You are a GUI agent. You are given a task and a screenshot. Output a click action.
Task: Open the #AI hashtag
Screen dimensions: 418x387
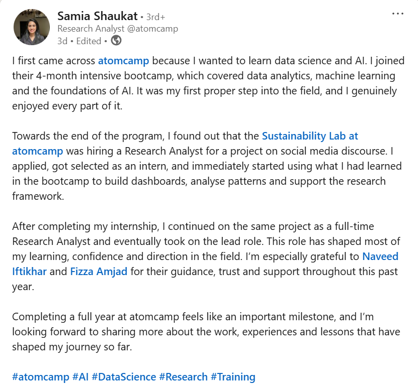point(80,376)
